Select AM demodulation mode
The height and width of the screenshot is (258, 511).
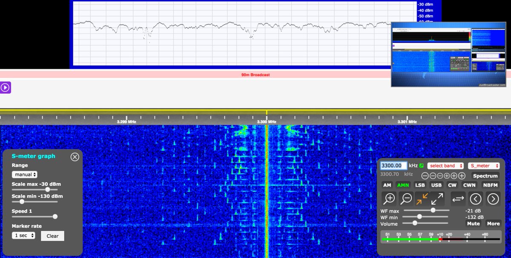pyautogui.click(x=387, y=185)
